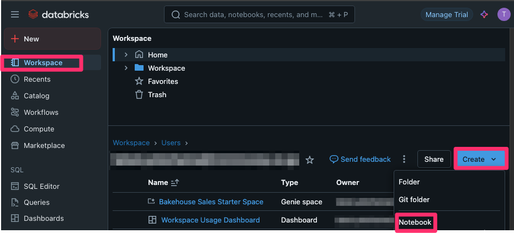Click the Share button
This screenshot has height=233, width=514.
434,159
